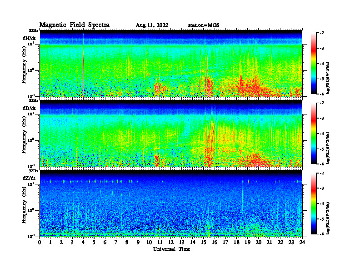Click the hour 20 tick label
This screenshot has height=278, width=360.
259,243
